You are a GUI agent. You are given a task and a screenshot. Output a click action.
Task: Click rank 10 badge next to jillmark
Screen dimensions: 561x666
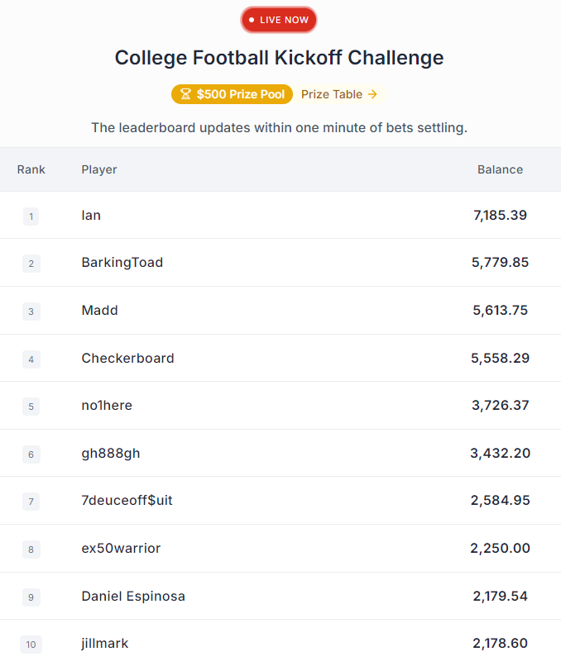[31, 645]
